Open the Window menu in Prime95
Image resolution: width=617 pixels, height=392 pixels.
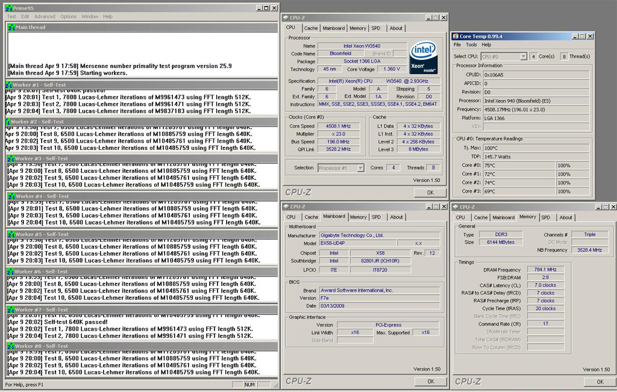(90, 16)
